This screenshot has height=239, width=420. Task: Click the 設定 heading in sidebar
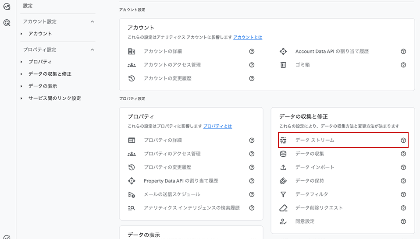[28, 6]
